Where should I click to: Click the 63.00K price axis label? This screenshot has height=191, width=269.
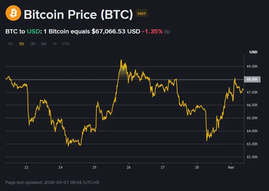[252, 144]
